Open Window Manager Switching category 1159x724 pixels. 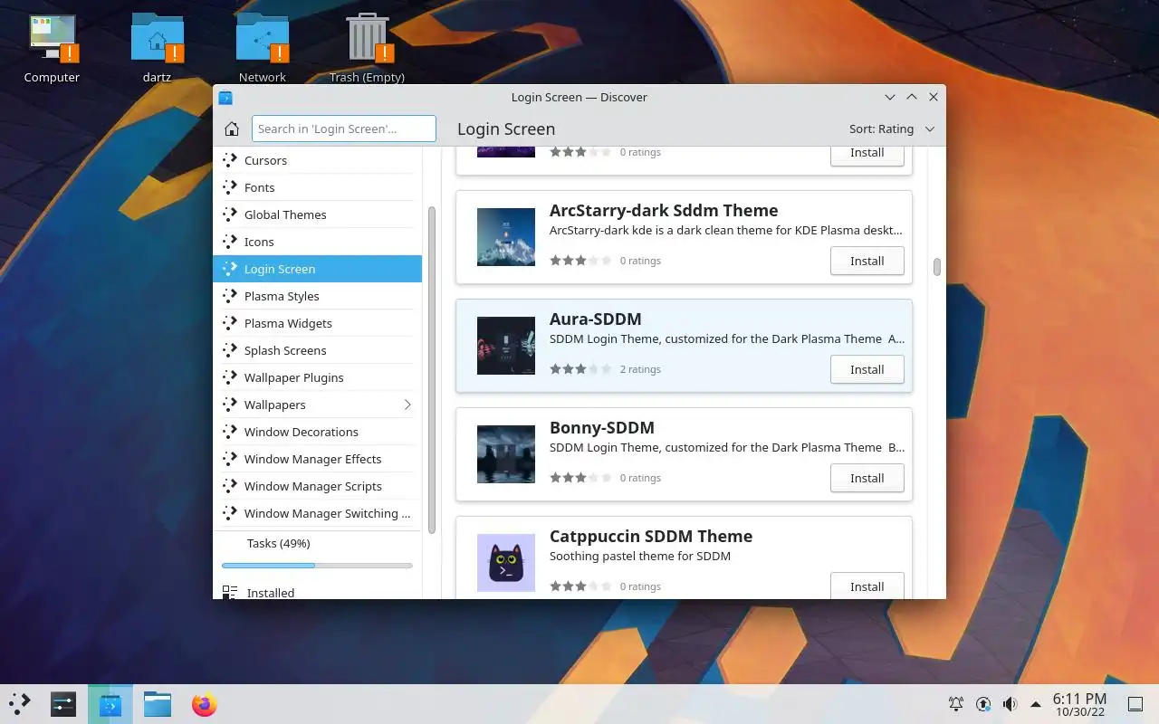pyautogui.click(x=317, y=513)
